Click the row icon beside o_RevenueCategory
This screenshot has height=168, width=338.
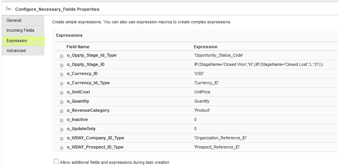[x=62, y=111]
